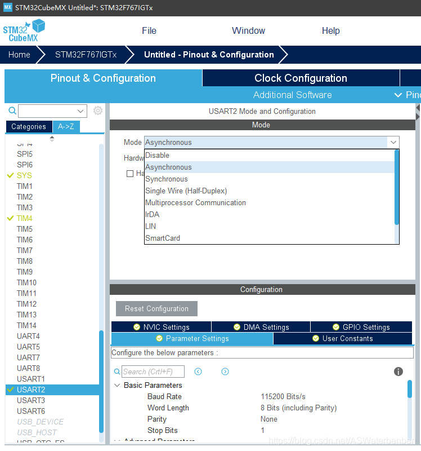The image size is (421, 451).
Task: Click the parameter settings scrollbar
Action: [410, 389]
